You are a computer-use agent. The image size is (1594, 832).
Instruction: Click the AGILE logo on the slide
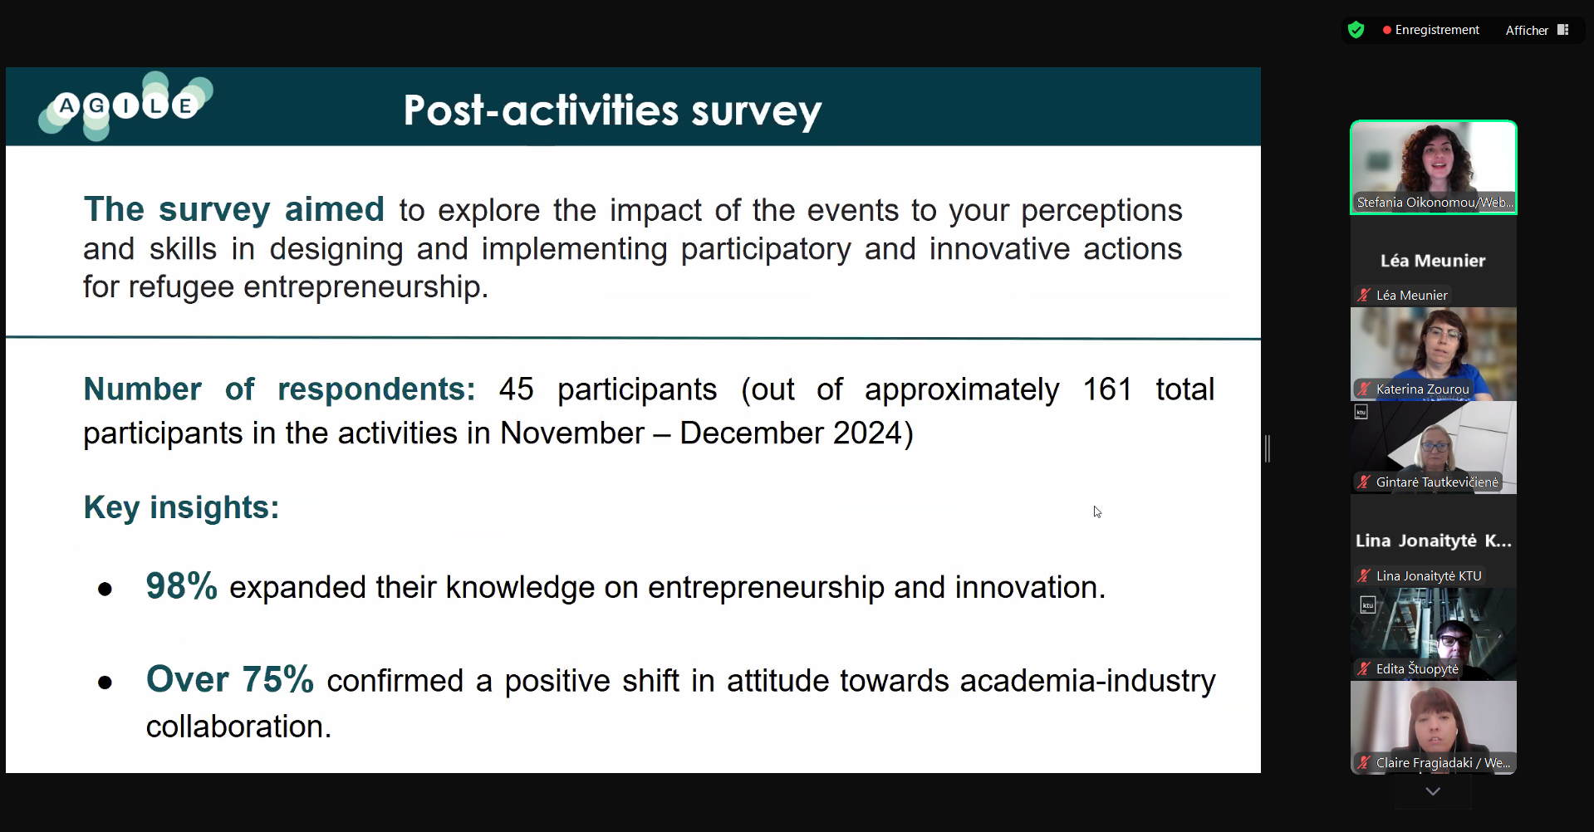125,106
